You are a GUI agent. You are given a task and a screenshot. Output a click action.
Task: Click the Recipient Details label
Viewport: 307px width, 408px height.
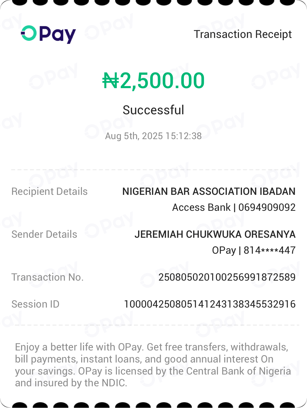pyautogui.click(x=50, y=191)
